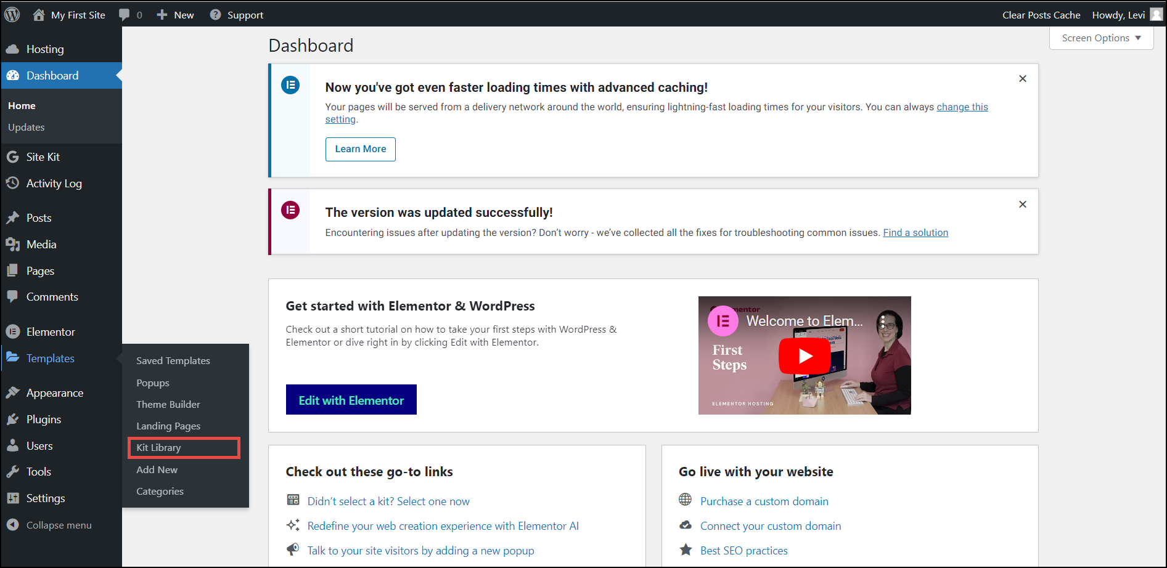Click the Templates folder icon
This screenshot has height=568, width=1167.
13,357
